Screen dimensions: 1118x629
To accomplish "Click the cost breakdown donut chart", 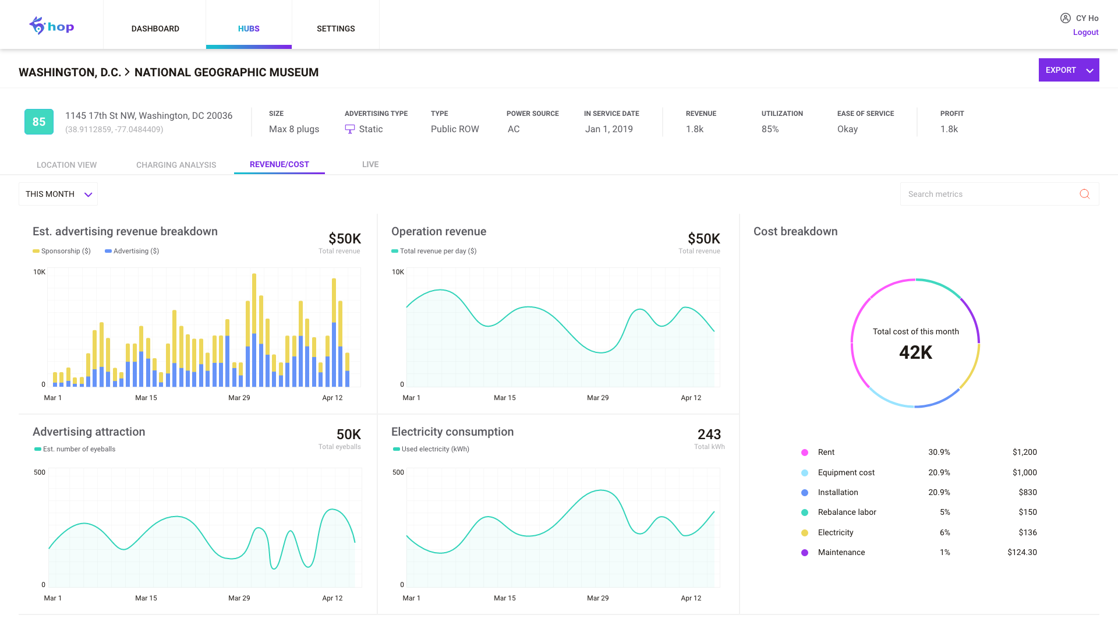I will pyautogui.click(x=915, y=343).
